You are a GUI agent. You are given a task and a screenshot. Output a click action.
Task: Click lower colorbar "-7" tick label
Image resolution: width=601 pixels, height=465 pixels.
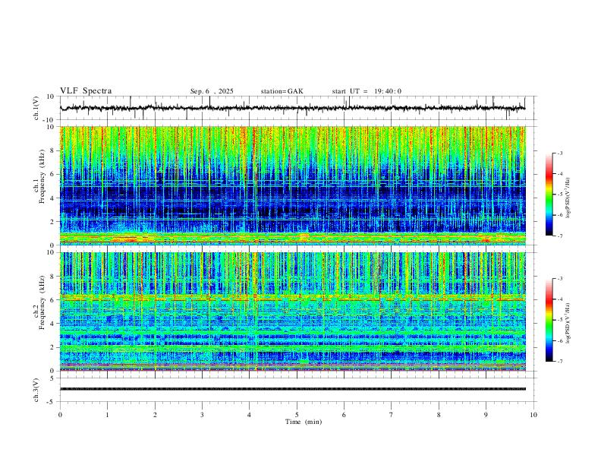pyautogui.click(x=560, y=362)
